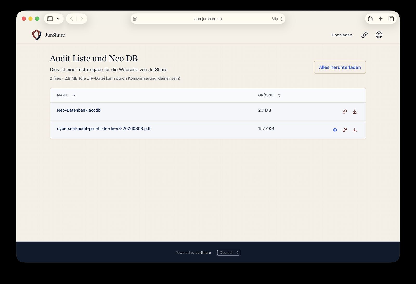This screenshot has height=284, width=416.
Task: Click the green fullscreen window button
Action: (37, 18)
